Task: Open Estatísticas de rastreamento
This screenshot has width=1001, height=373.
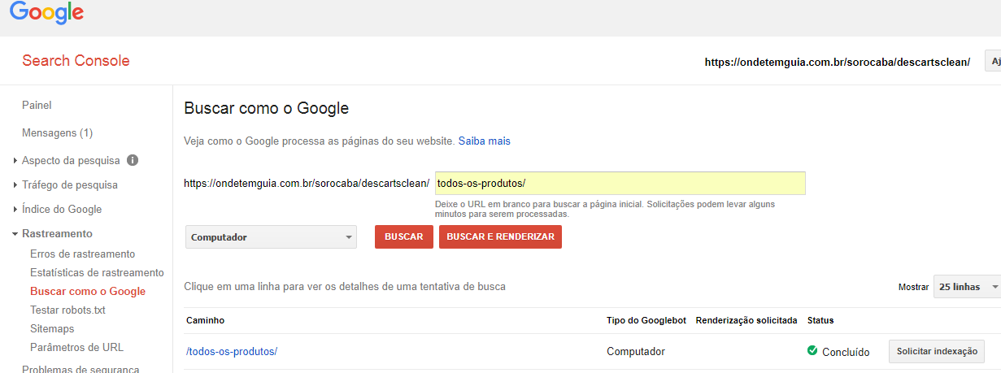Action: 97,272
